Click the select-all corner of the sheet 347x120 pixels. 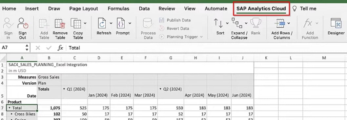(x=3, y=58)
